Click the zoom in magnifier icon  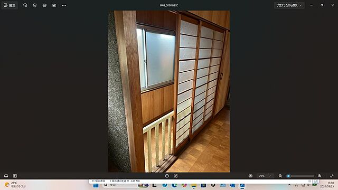pyautogui.click(x=320, y=176)
